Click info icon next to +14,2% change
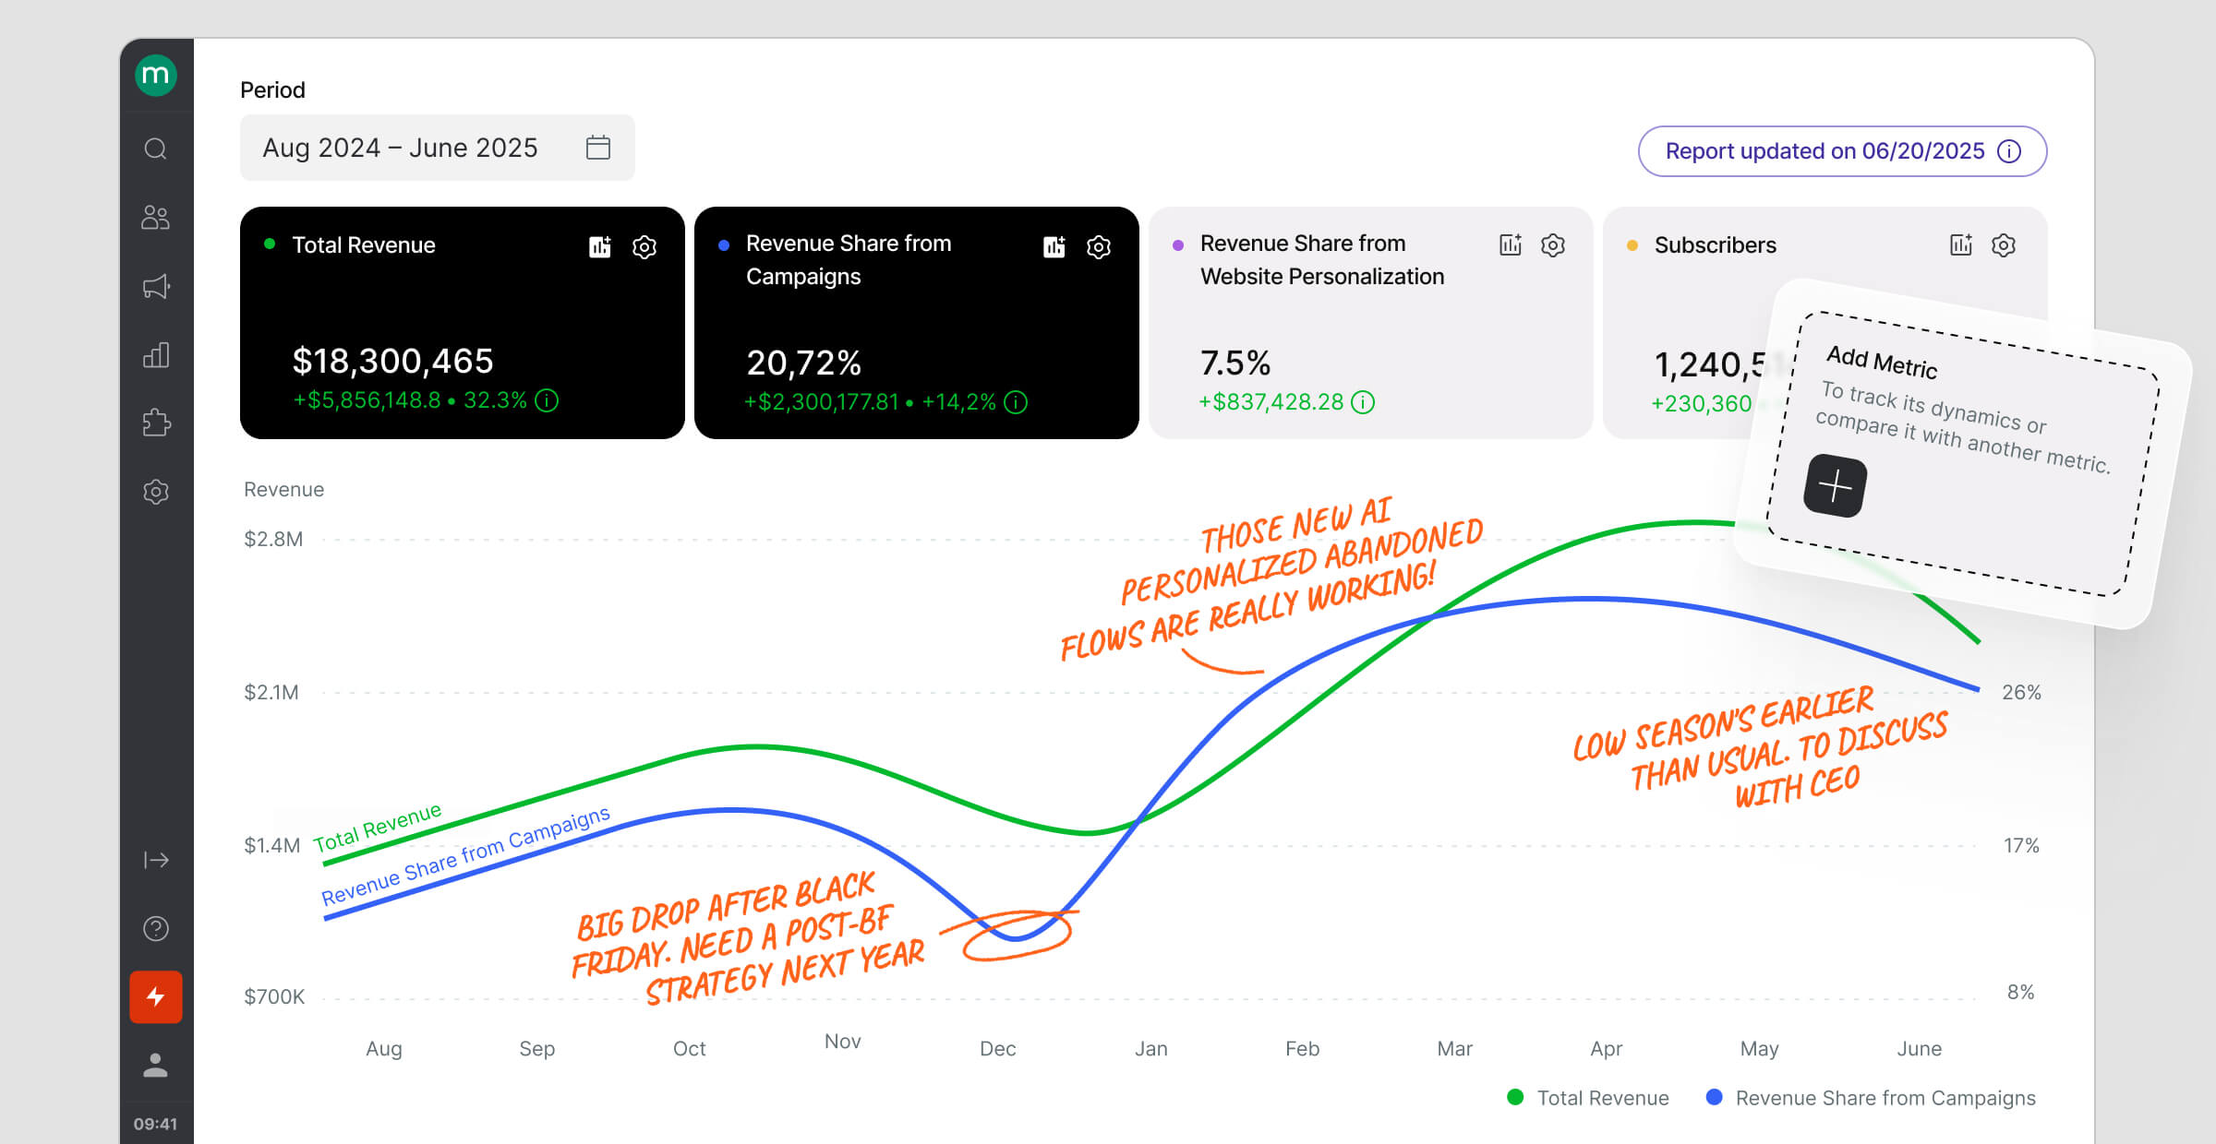This screenshot has height=1144, width=2216. (1015, 402)
